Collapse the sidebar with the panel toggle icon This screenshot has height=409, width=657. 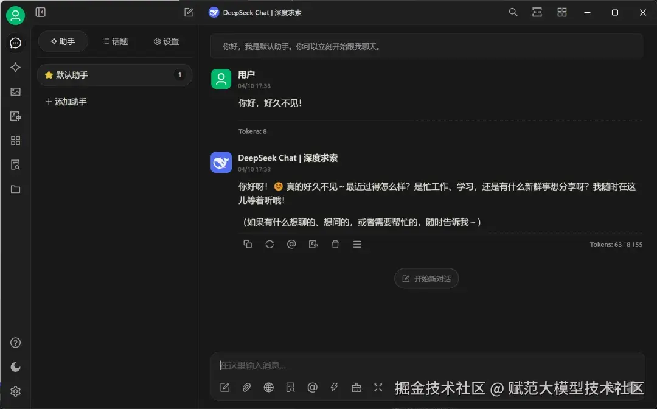pyautogui.click(x=41, y=12)
